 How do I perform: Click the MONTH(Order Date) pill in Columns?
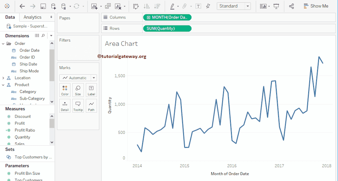tap(167, 17)
